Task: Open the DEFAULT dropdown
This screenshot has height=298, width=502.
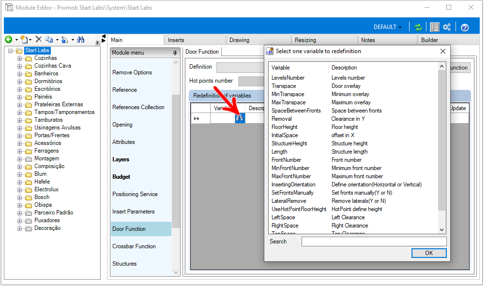Action: point(388,27)
